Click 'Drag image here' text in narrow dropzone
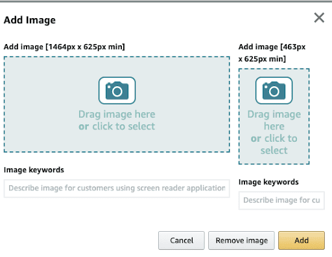This screenshot has height=257, width=332. click(274, 120)
